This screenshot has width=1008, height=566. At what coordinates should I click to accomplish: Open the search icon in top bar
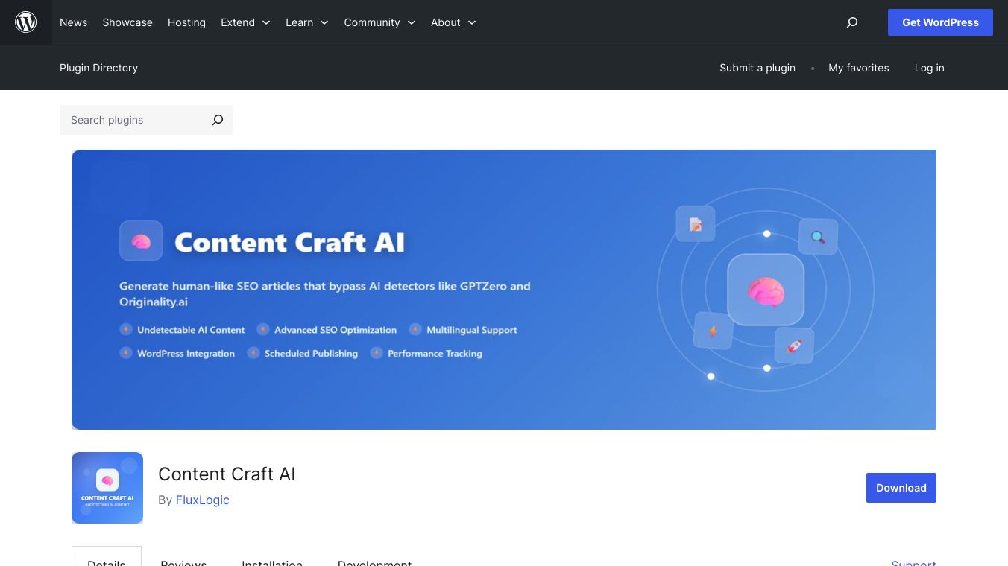(852, 22)
